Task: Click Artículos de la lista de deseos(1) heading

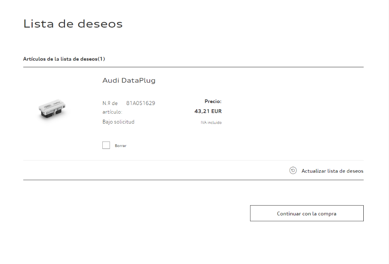Action: [64, 59]
